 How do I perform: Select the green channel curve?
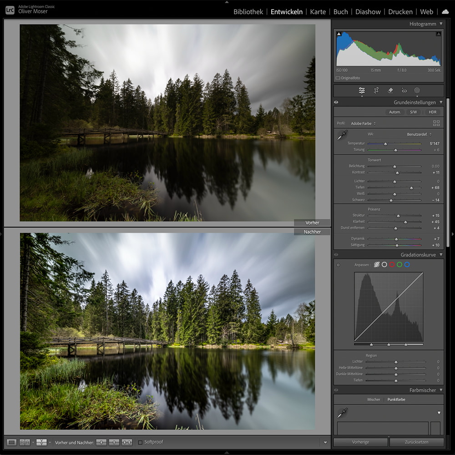click(x=399, y=265)
